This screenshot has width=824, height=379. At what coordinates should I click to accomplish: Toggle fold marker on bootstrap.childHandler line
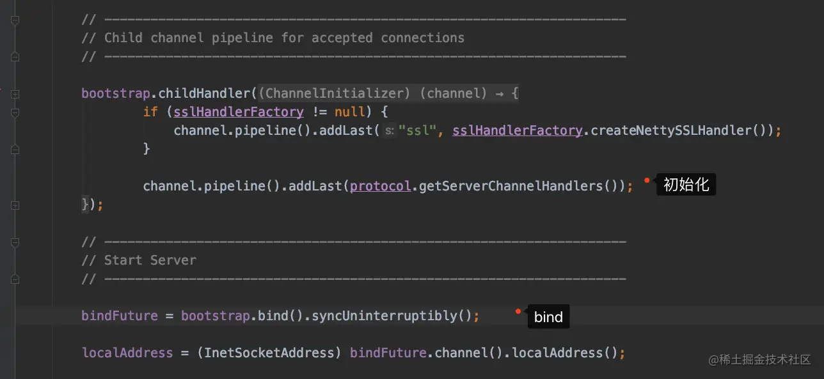point(15,94)
